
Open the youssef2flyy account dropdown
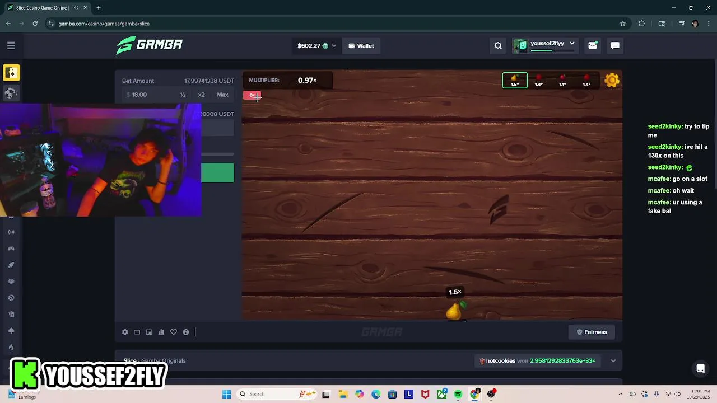coord(546,45)
